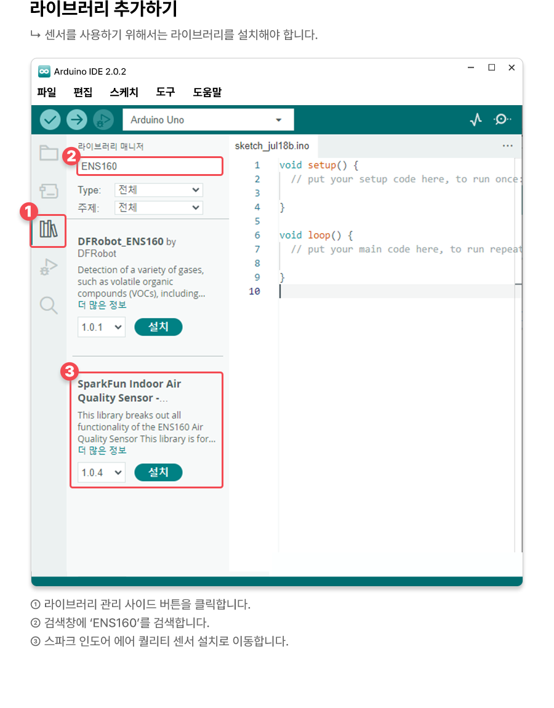
Task: Install the SparkFun Indoor Air Quality library
Action: pos(158,472)
